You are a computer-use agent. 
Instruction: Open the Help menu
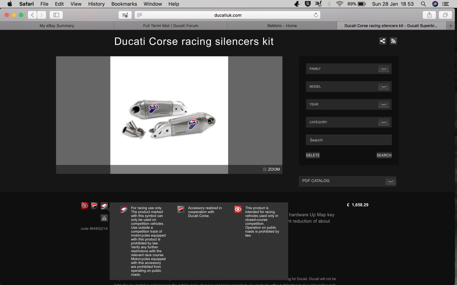(x=174, y=4)
